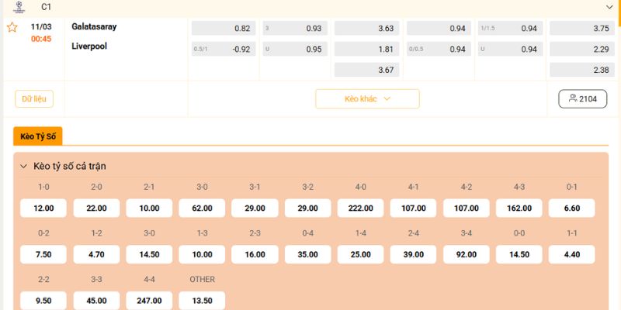Bet on 0-2 score at 7.50
Viewport: 621px width, 310px height.
43,254
